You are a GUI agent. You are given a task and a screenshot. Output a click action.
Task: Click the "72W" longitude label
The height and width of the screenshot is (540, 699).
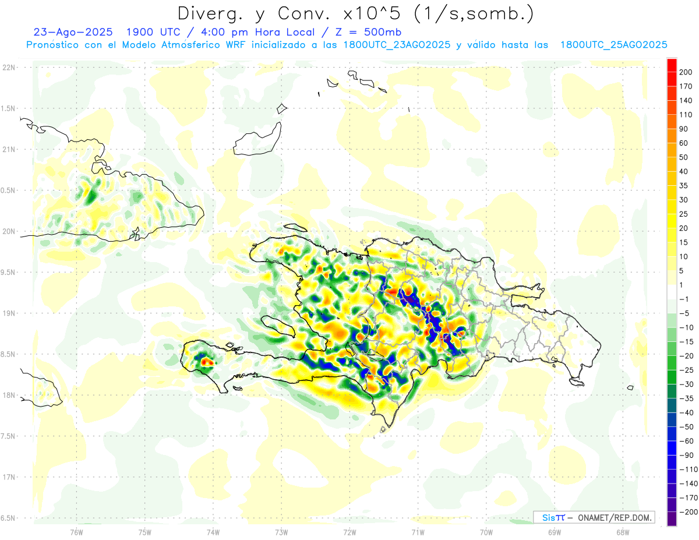349,532
